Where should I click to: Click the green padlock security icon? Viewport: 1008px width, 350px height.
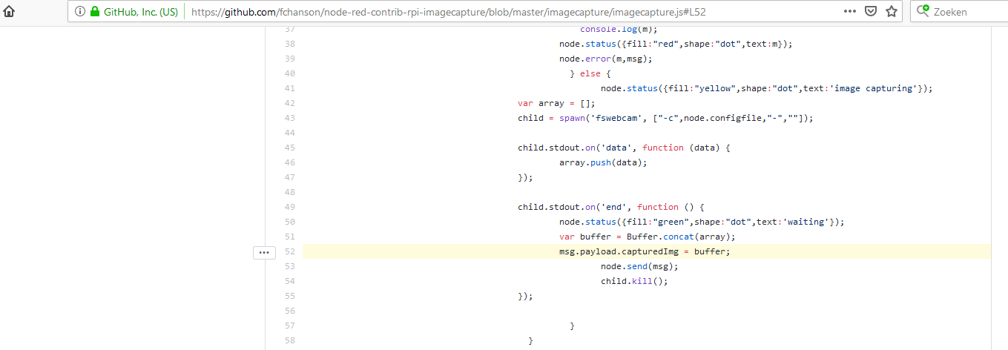pyautogui.click(x=94, y=12)
